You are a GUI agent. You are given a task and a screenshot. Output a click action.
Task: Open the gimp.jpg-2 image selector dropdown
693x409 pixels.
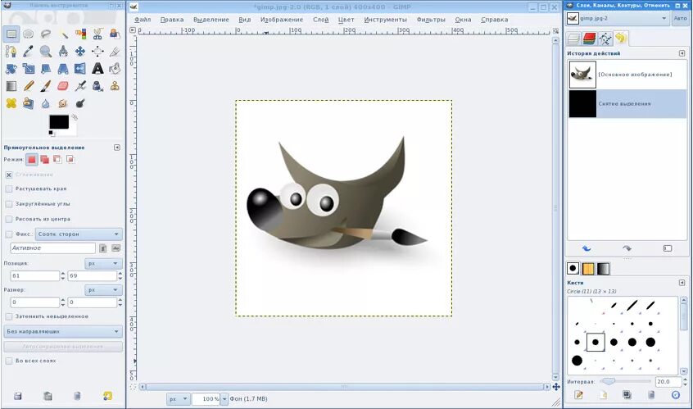tap(618, 19)
